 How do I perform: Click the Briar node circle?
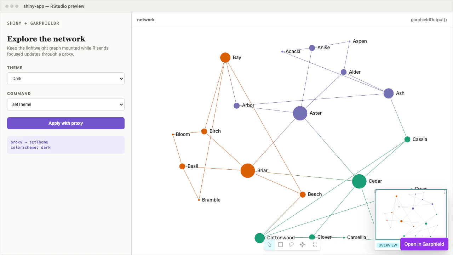click(x=248, y=171)
